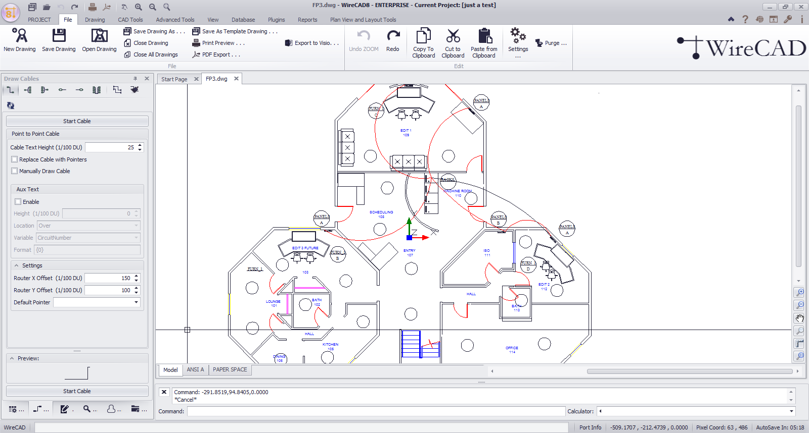Click Copy To Clipboard icon
809x433 pixels.
click(x=423, y=36)
